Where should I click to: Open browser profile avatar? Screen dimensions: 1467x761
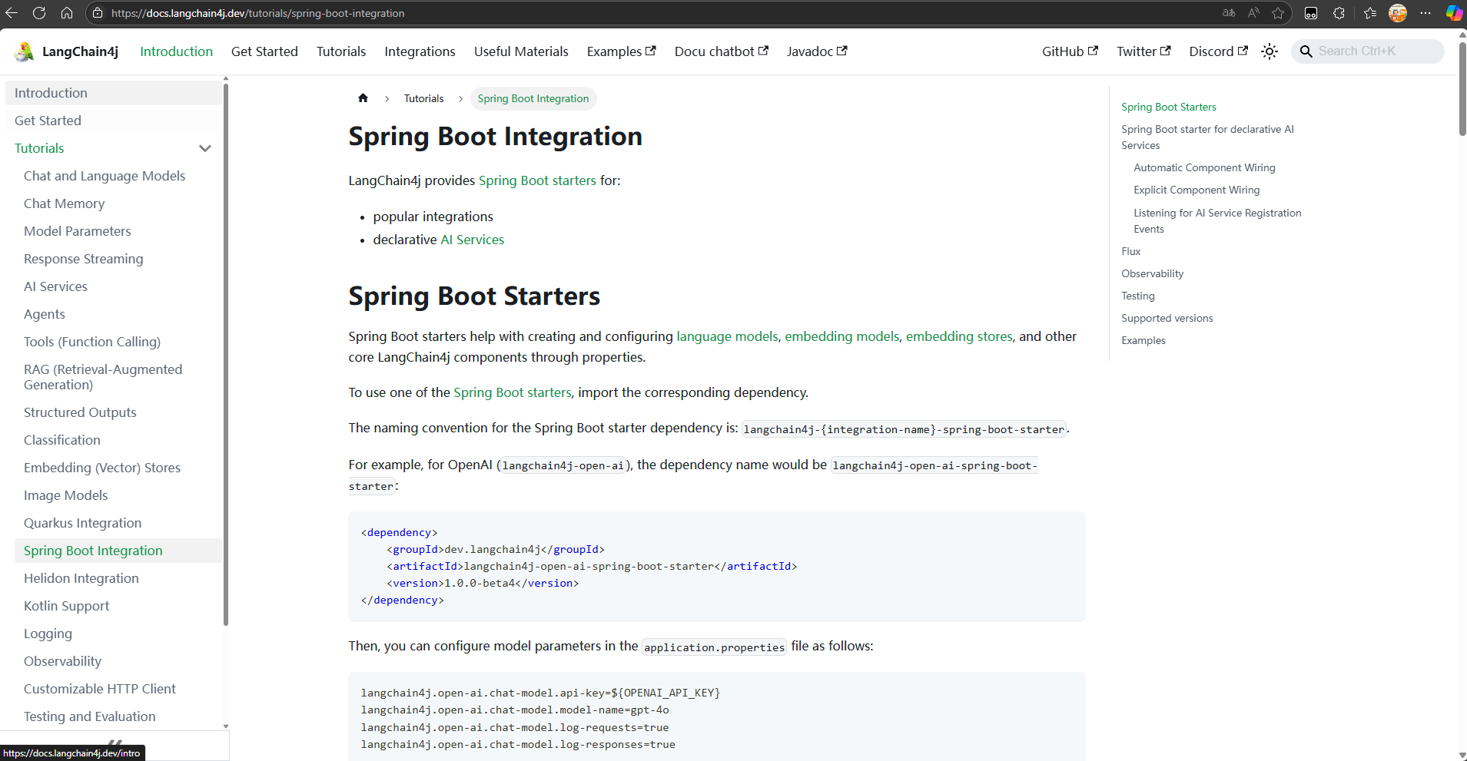(x=1398, y=13)
